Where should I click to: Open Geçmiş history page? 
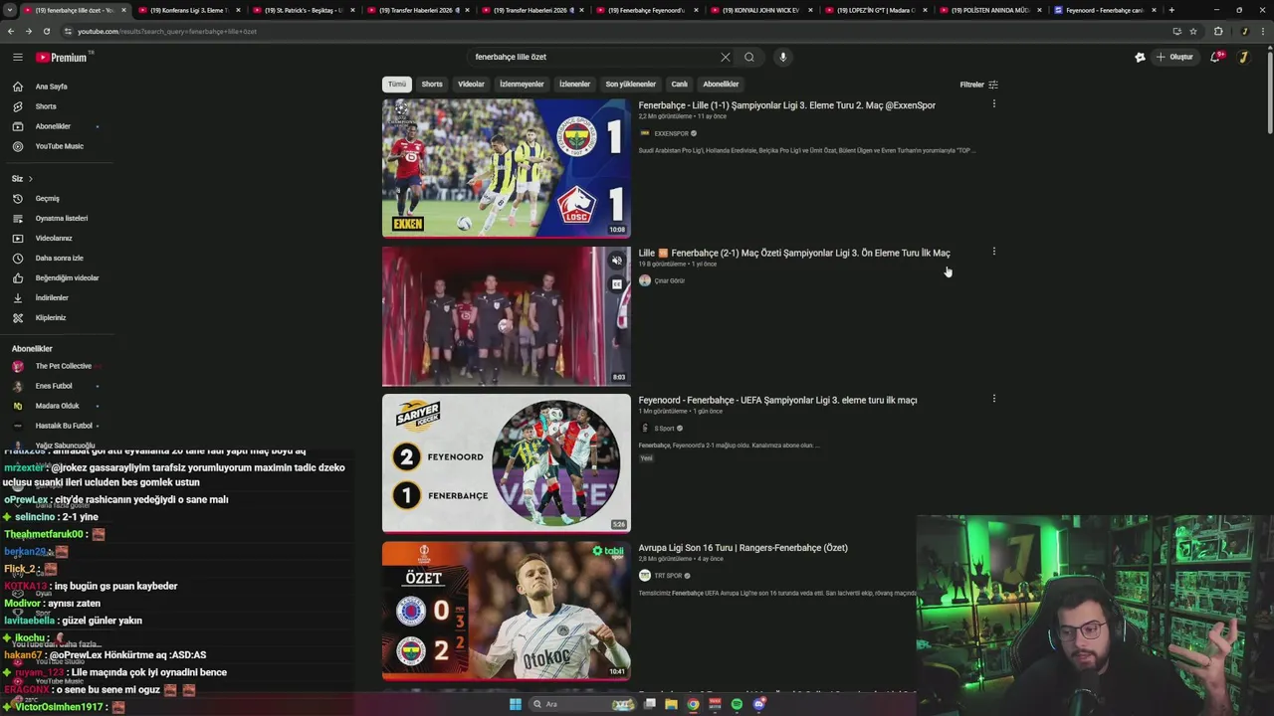click(47, 198)
